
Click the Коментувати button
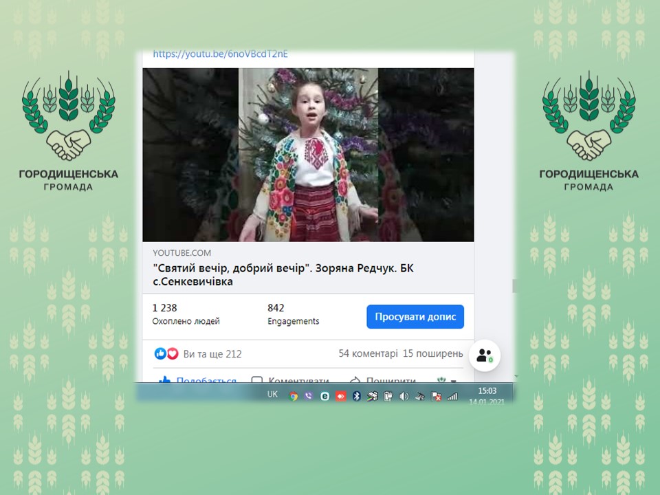290,379
